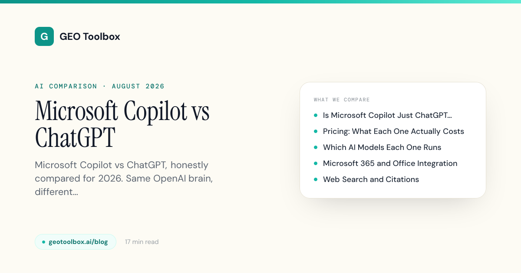This screenshot has height=273, width=521.
Task: Click the bullet beside Web Search item
Action: 316,179
